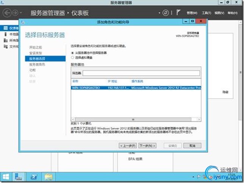Go to the 功能 wizard step
Image resolution: width=244 pixels, height=183 pixels.
pyautogui.click(x=32, y=70)
